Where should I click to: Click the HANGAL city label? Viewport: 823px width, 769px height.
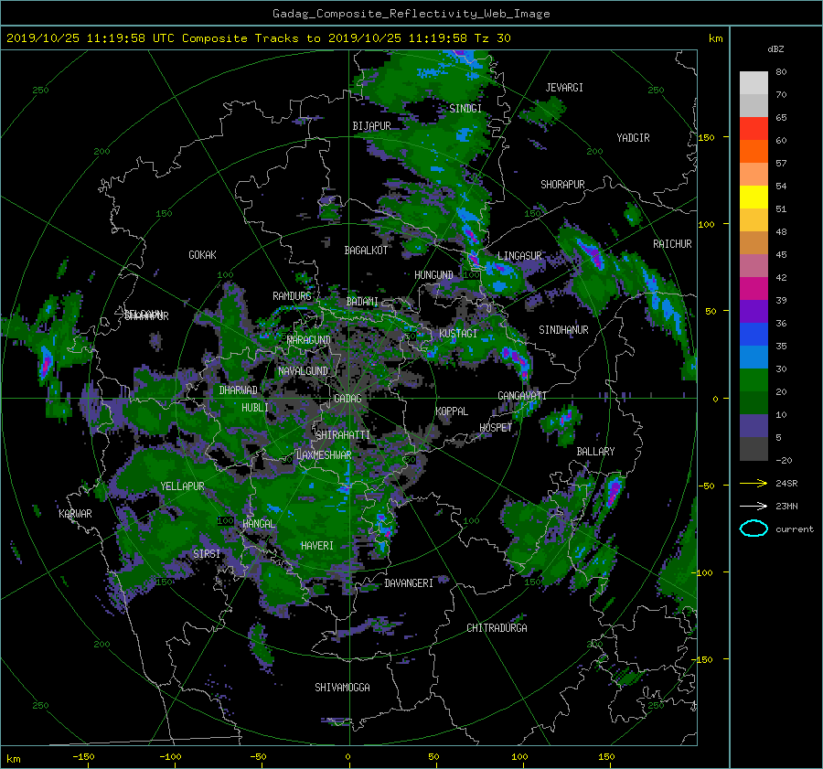258,523
